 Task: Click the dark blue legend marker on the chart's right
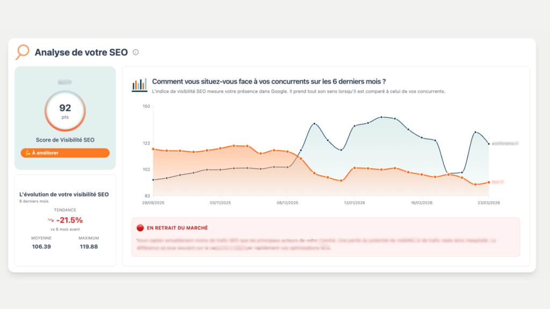click(489, 144)
